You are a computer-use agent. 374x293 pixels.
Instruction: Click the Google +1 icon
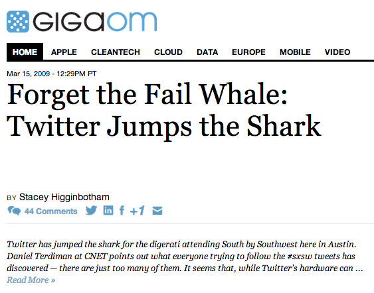tap(137, 210)
